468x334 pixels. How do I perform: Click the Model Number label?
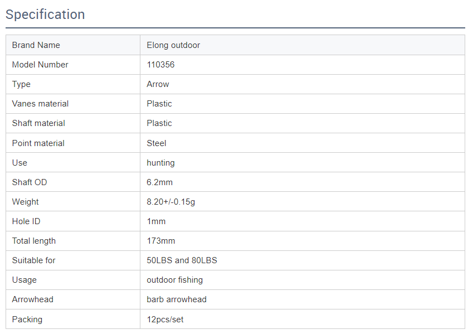tap(40, 65)
